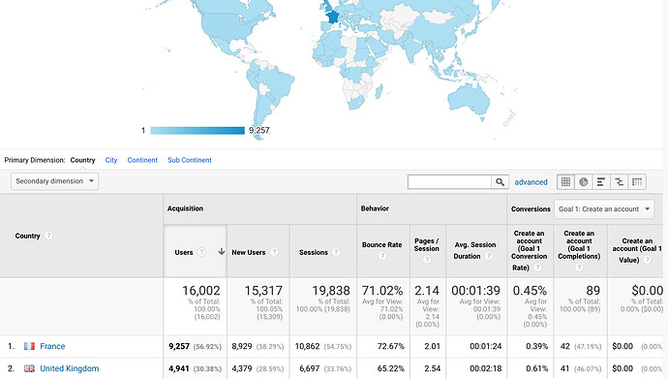Open help icon beside Avg. Session Duration
The height and width of the screenshot is (379, 668).
click(489, 256)
